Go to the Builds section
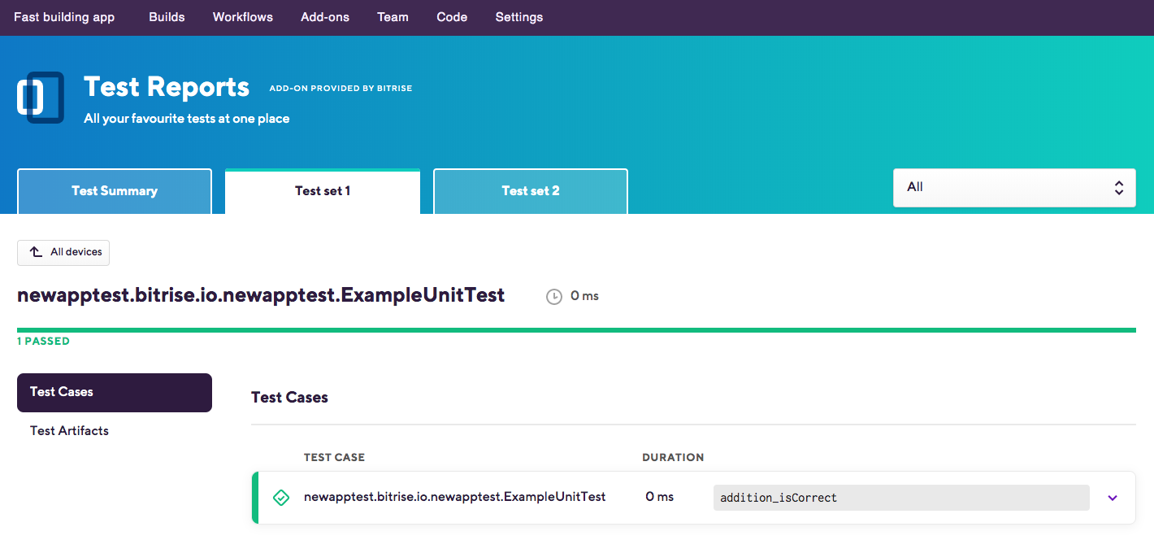Screen dimensions: 1154x553 (x=167, y=17)
